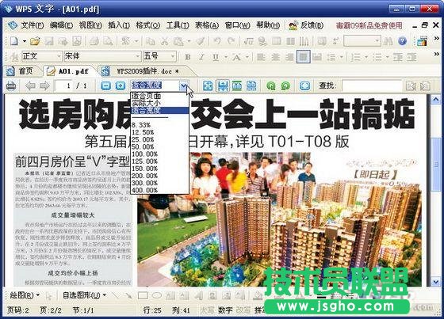
Task: Click vertical scrollbar down arrow
Action: point(435,281)
